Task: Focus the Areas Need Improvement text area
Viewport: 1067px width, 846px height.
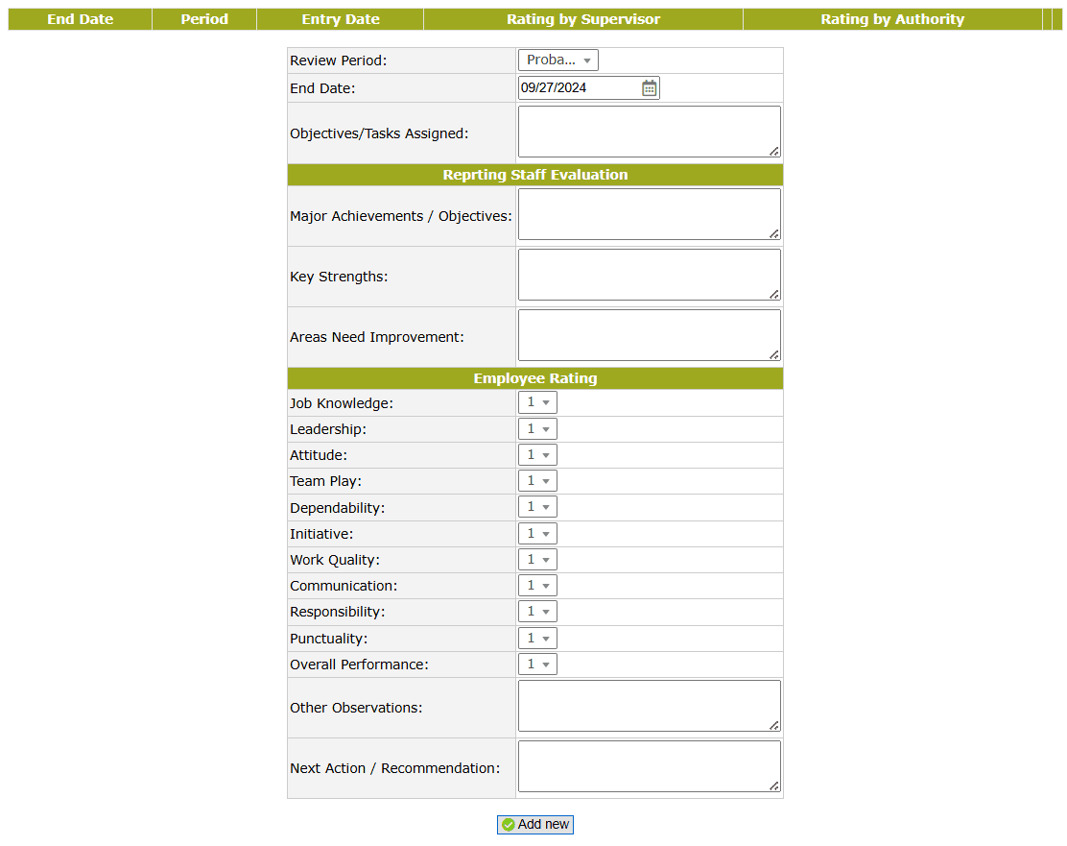Action: coord(649,335)
